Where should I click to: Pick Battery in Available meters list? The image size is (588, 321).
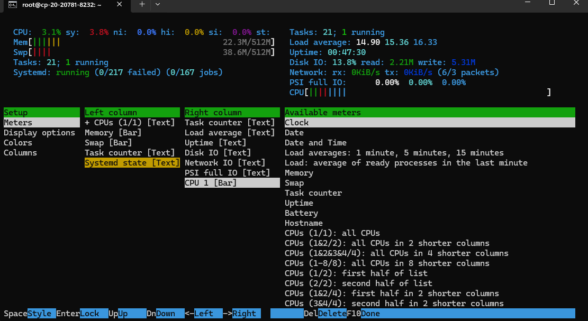point(301,213)
